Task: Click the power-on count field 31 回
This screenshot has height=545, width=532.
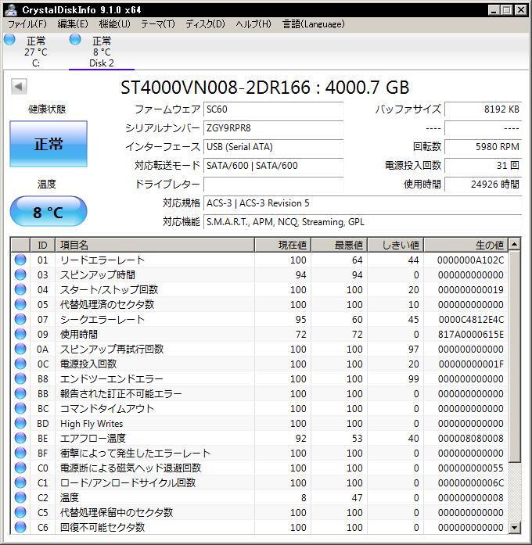Action: click(483, 166)
